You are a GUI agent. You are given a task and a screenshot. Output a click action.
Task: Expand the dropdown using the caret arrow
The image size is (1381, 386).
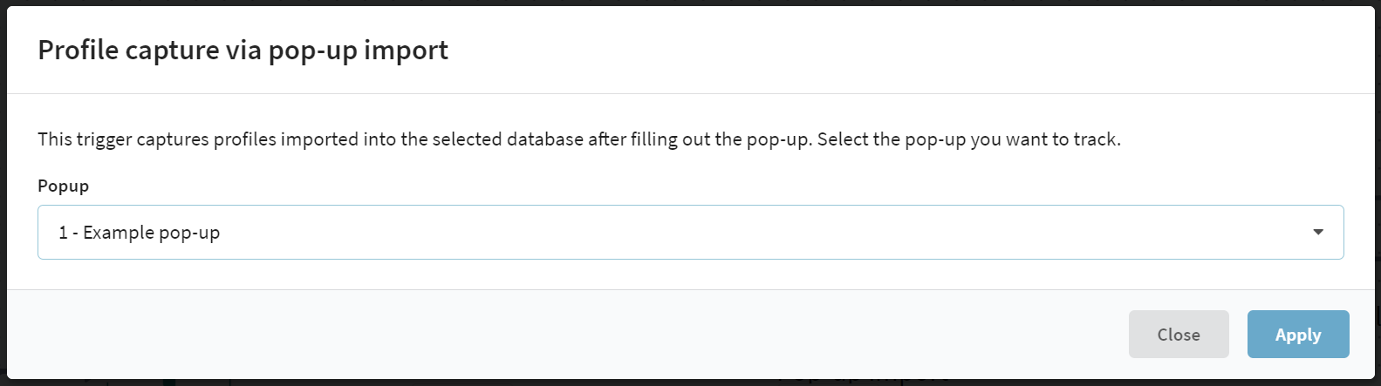pos(1318,233)
